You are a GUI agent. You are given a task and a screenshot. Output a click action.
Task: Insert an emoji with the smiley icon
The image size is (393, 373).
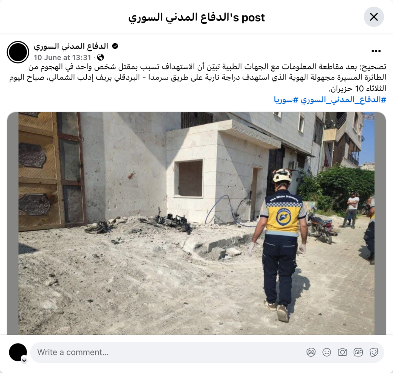click(327, 352)
